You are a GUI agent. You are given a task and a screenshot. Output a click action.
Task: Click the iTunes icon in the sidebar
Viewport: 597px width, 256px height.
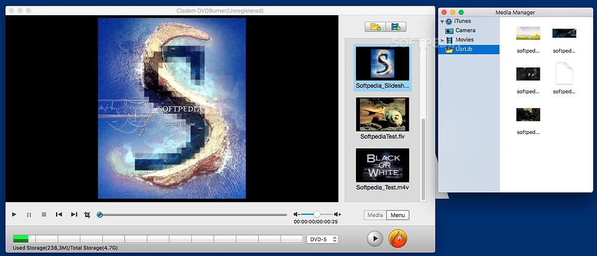(x=450, y=22)
